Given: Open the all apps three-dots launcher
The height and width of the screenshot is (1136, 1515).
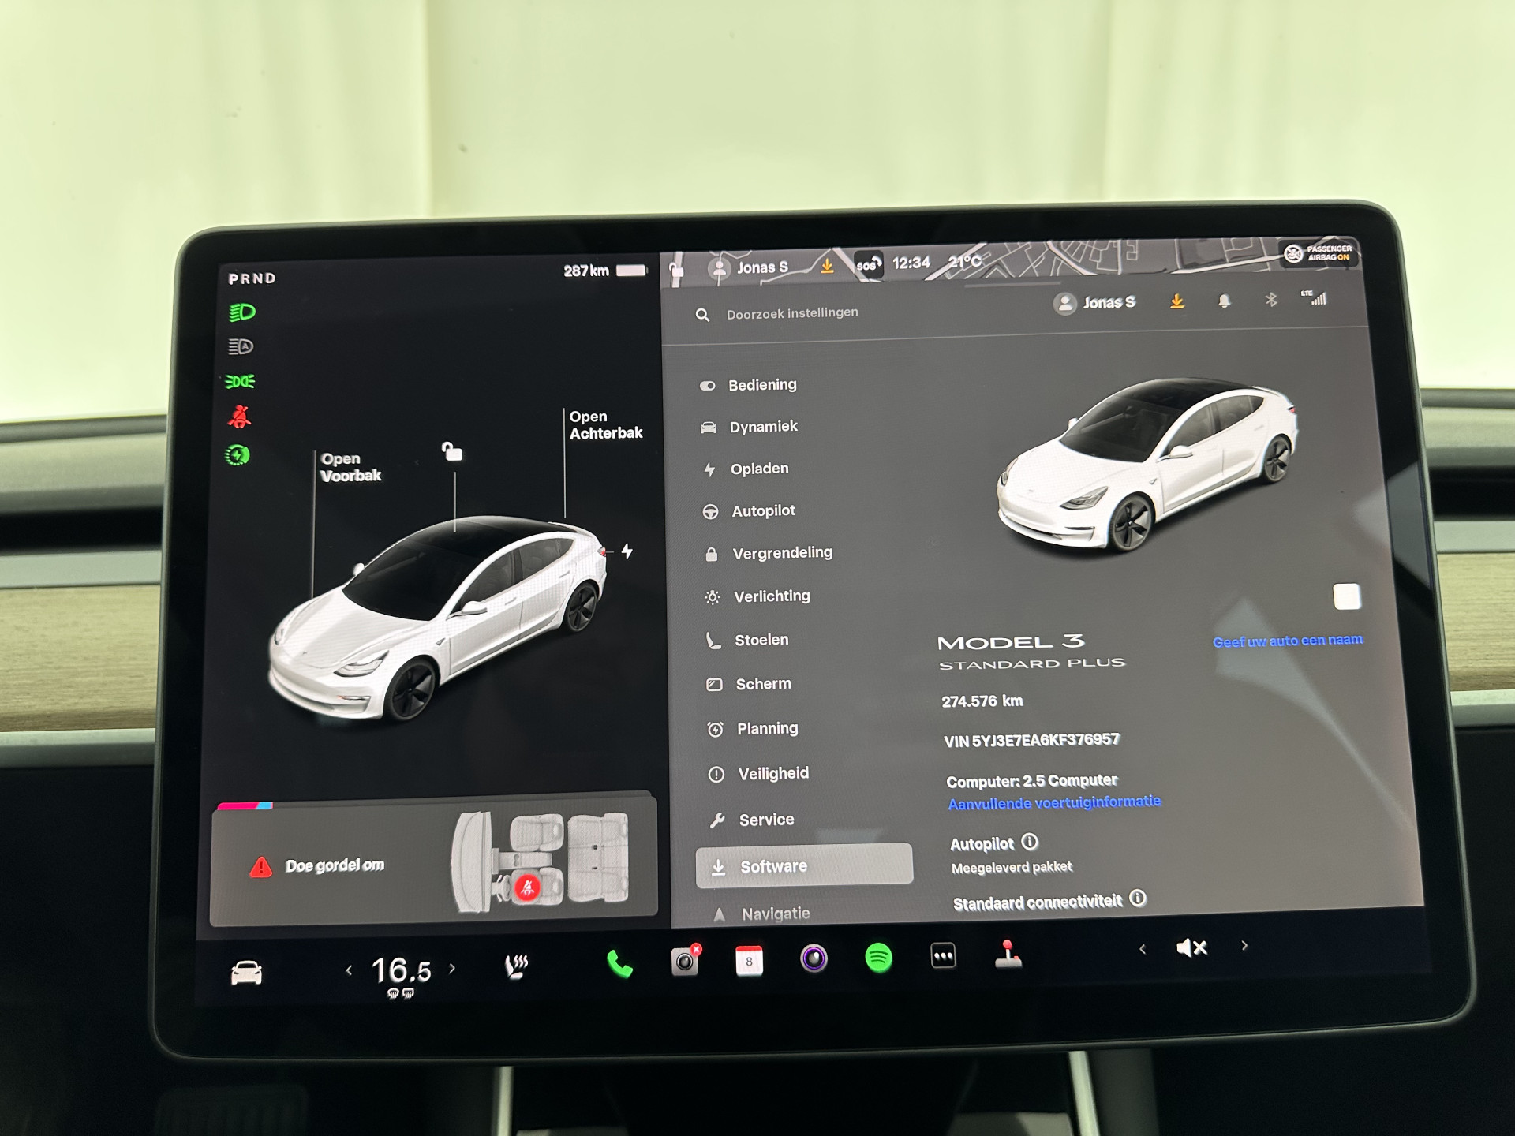Looking at the screenshot, I should pyautogui.click(x=943, y=956).
